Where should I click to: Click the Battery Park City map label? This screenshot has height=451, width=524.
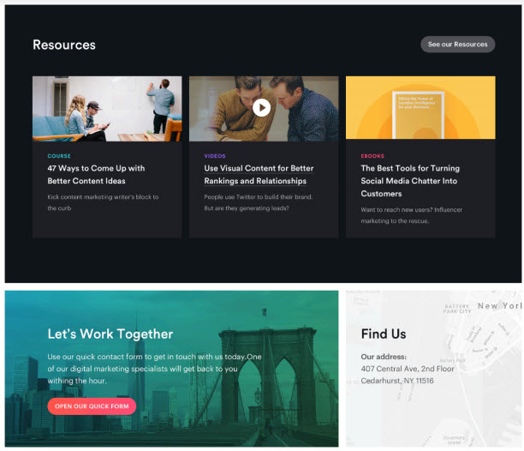[457, 309]
